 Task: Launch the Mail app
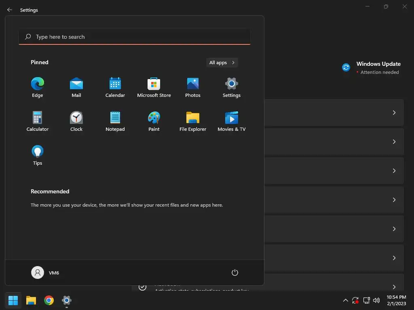(x=76, y=88)
